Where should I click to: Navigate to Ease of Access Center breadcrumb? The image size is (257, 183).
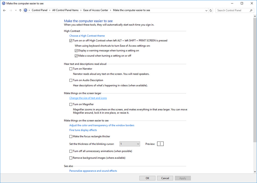tap(96, 10)
